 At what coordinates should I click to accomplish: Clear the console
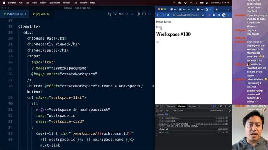[x=162, y=110]
